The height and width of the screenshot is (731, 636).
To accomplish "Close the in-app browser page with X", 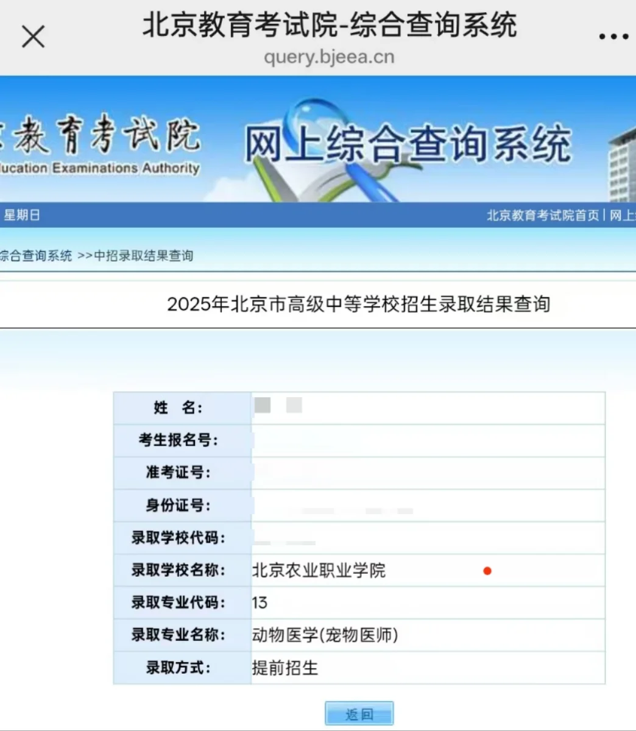I will (34, 37).
